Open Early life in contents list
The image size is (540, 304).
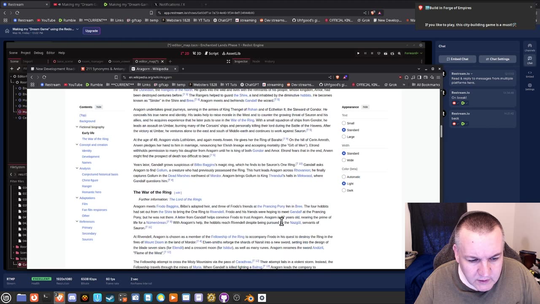88,133
